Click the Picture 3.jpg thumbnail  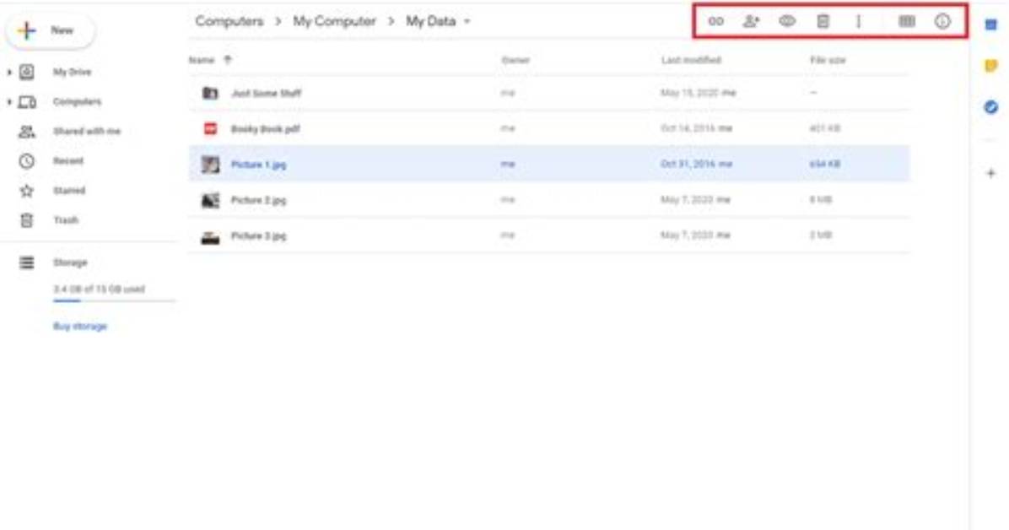point(210,236)
